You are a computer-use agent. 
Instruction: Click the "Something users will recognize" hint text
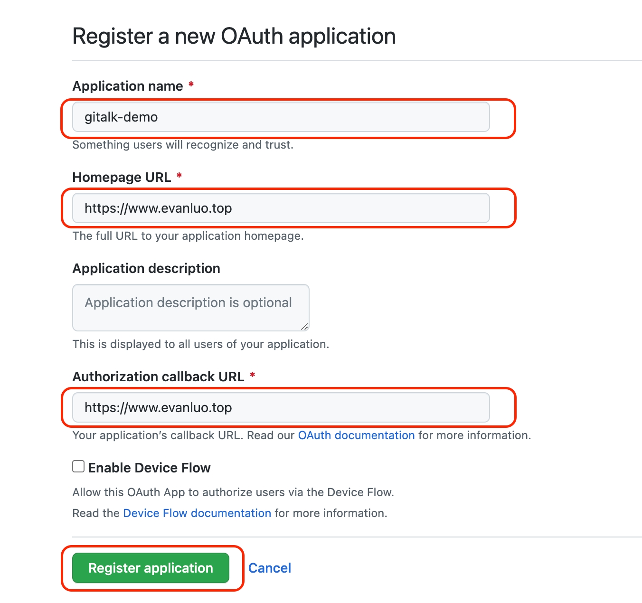tap(183, 145)
